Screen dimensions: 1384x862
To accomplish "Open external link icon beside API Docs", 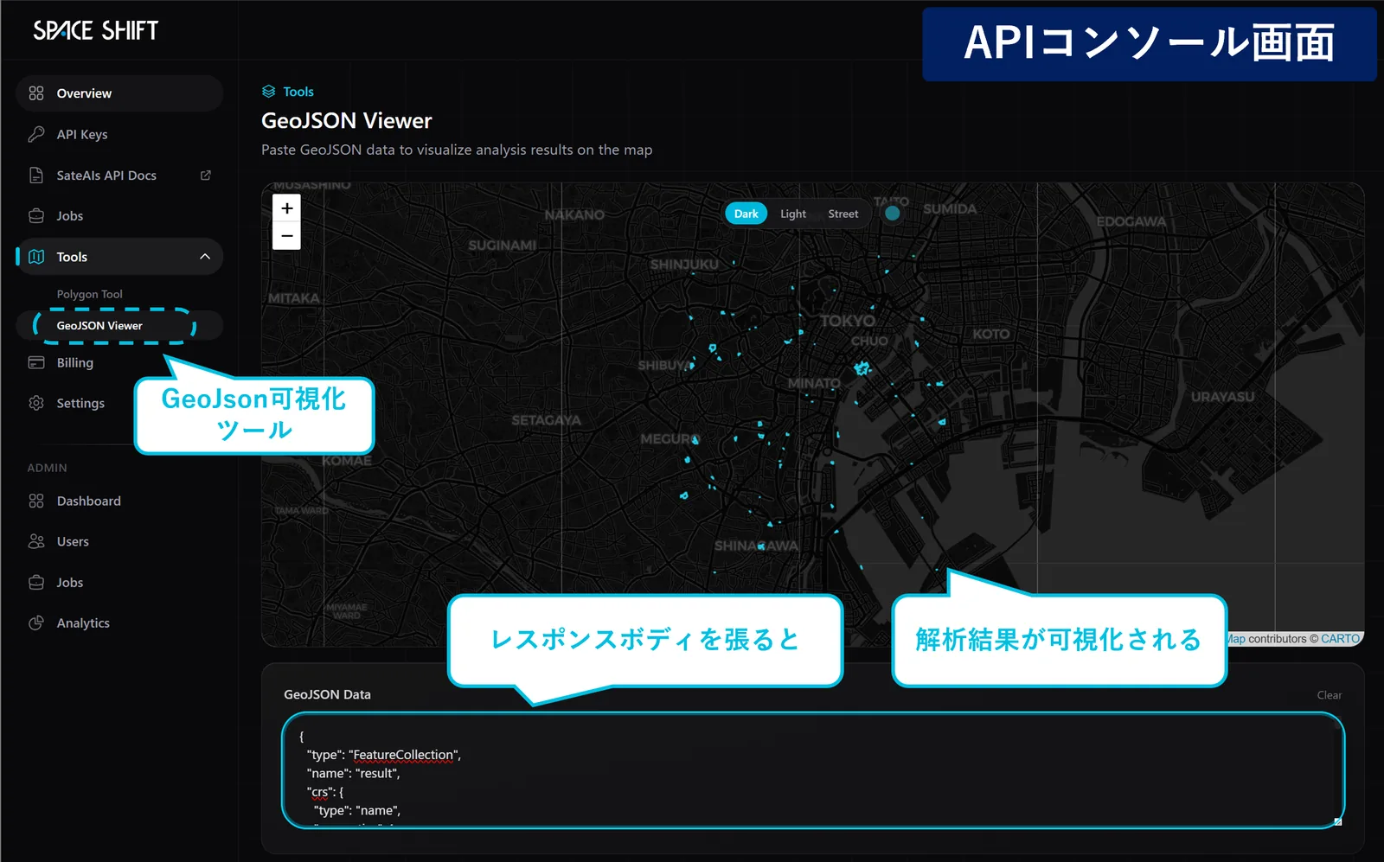I will click(206, 175).
